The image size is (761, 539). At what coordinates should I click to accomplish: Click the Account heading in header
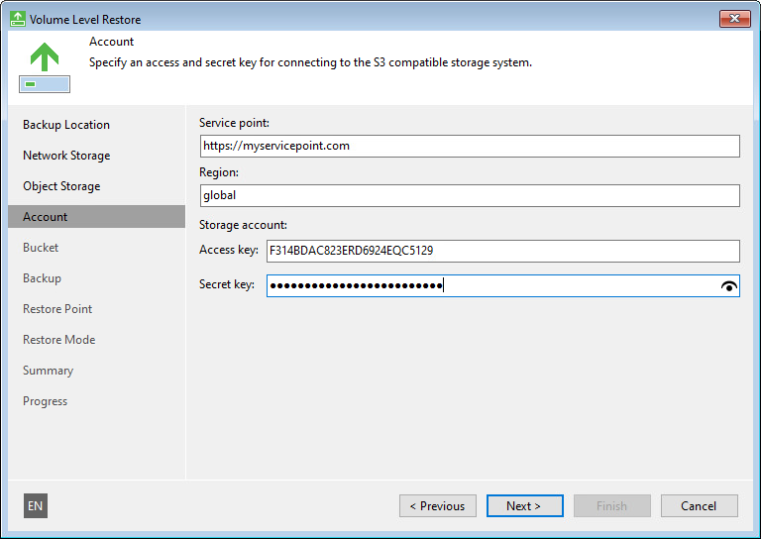click(x=112, y=42)
